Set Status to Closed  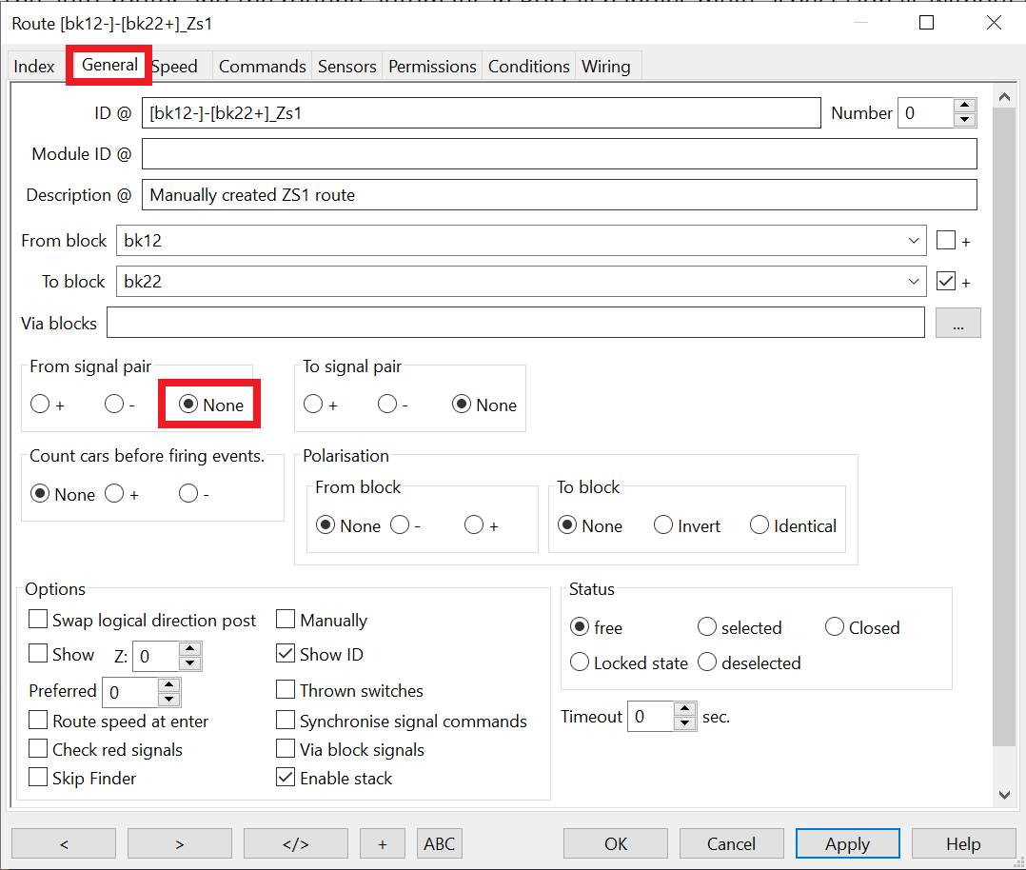point(835,627)
